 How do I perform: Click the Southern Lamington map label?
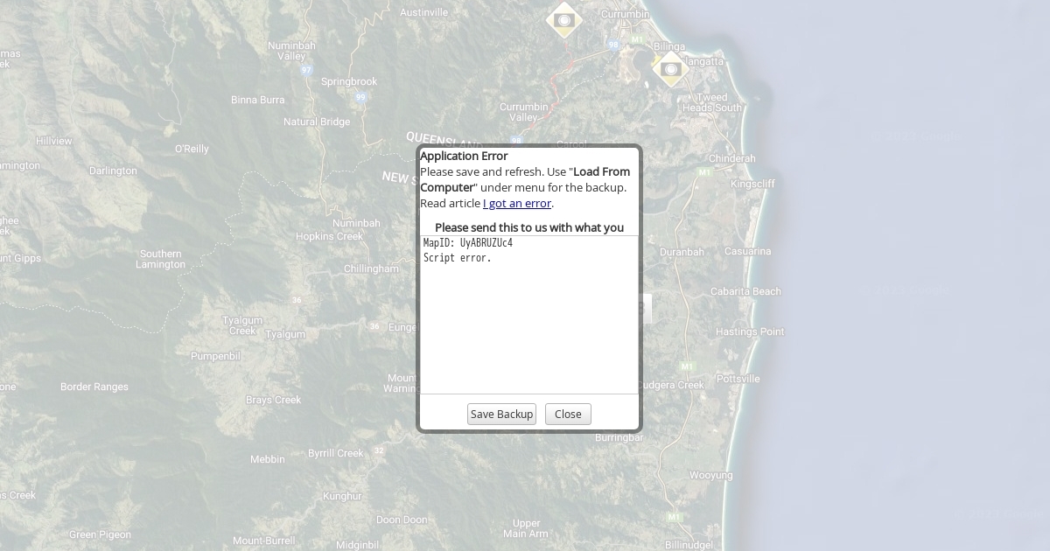(x=161, y=259)
